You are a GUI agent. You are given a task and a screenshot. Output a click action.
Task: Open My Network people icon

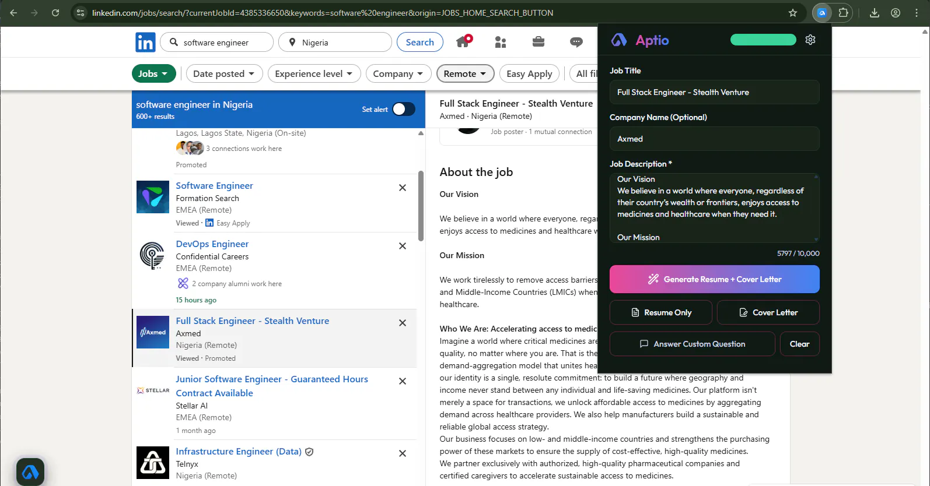(501, 42)
